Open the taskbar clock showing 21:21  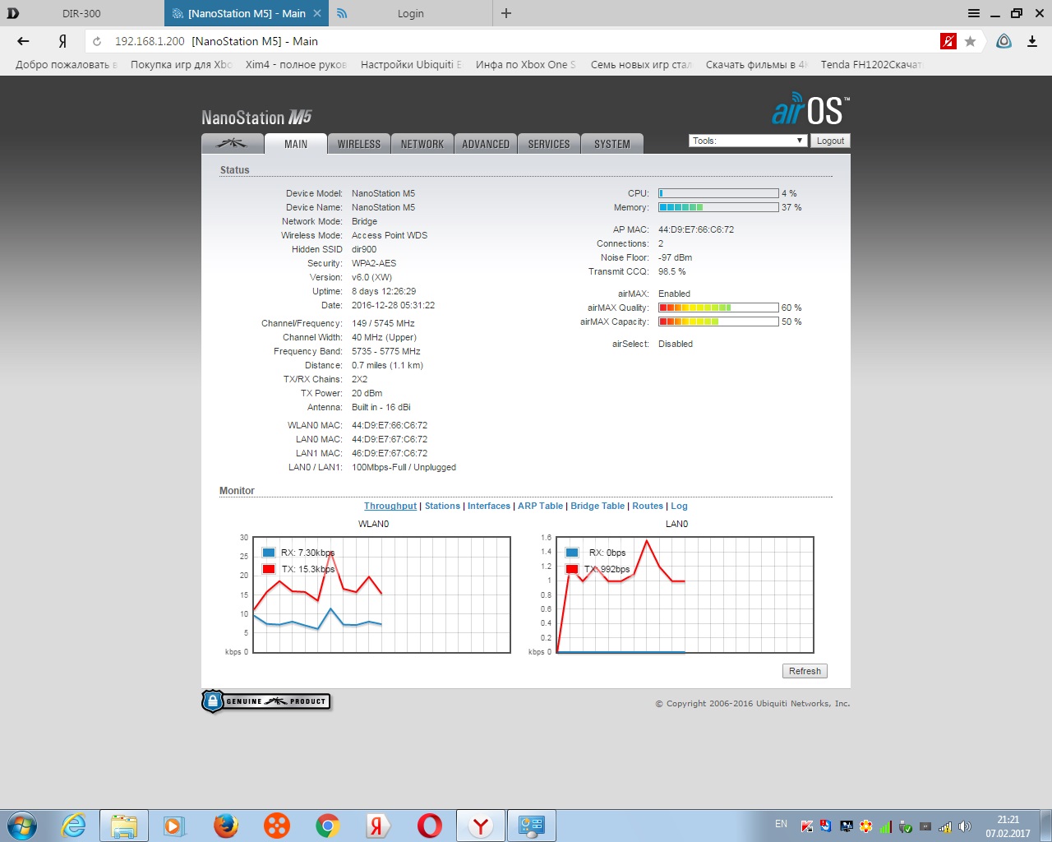[1008, 826]
